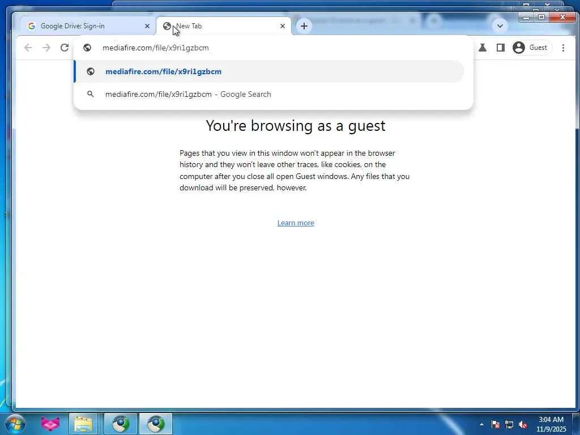580x435 pixels.
Task: Select the Google Search suggestion for mediafire
Action: [x=269, y=95]
